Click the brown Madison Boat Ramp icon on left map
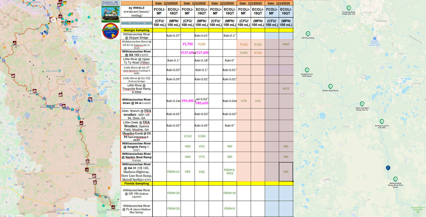 pos(94,176)
